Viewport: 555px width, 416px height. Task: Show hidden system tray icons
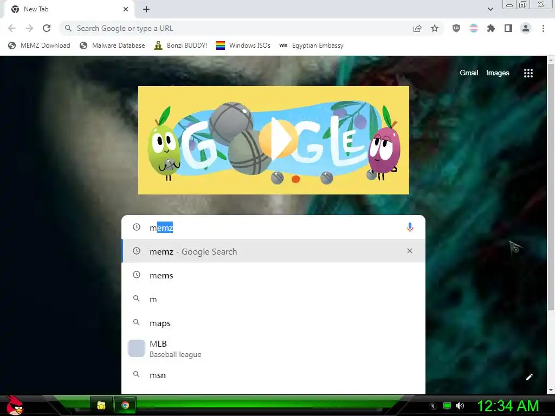[433, 406]
